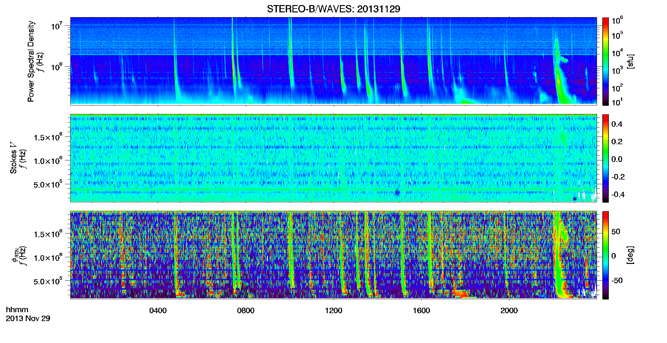The height and width of the screenshot is (343, 667).
Task: Click the 1.0×10^6 tick on Stokes V panel
Action: [48, 161]
